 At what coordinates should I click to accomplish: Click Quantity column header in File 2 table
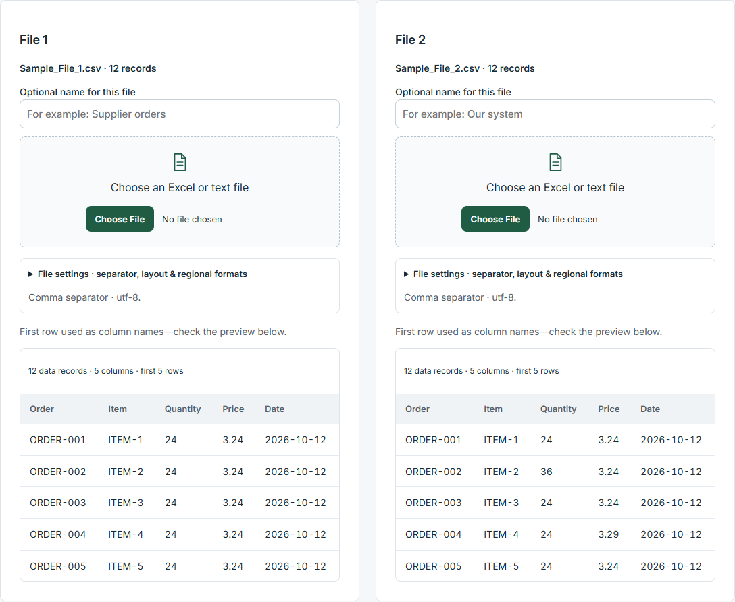[558, 409]
